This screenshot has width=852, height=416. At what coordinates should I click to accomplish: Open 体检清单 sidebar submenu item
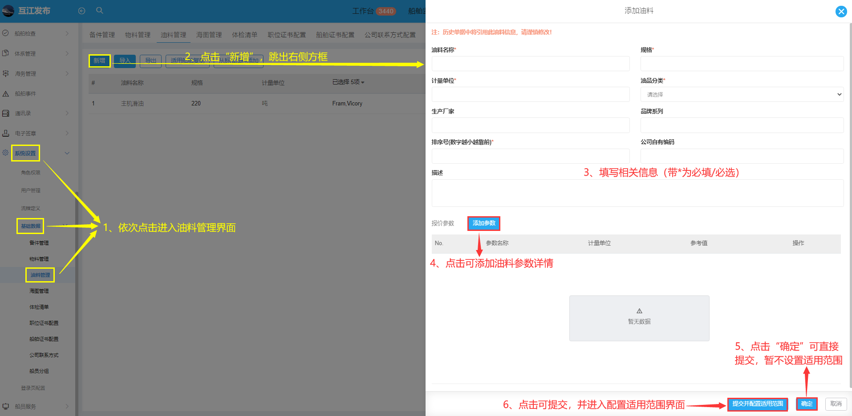(39, 307)
